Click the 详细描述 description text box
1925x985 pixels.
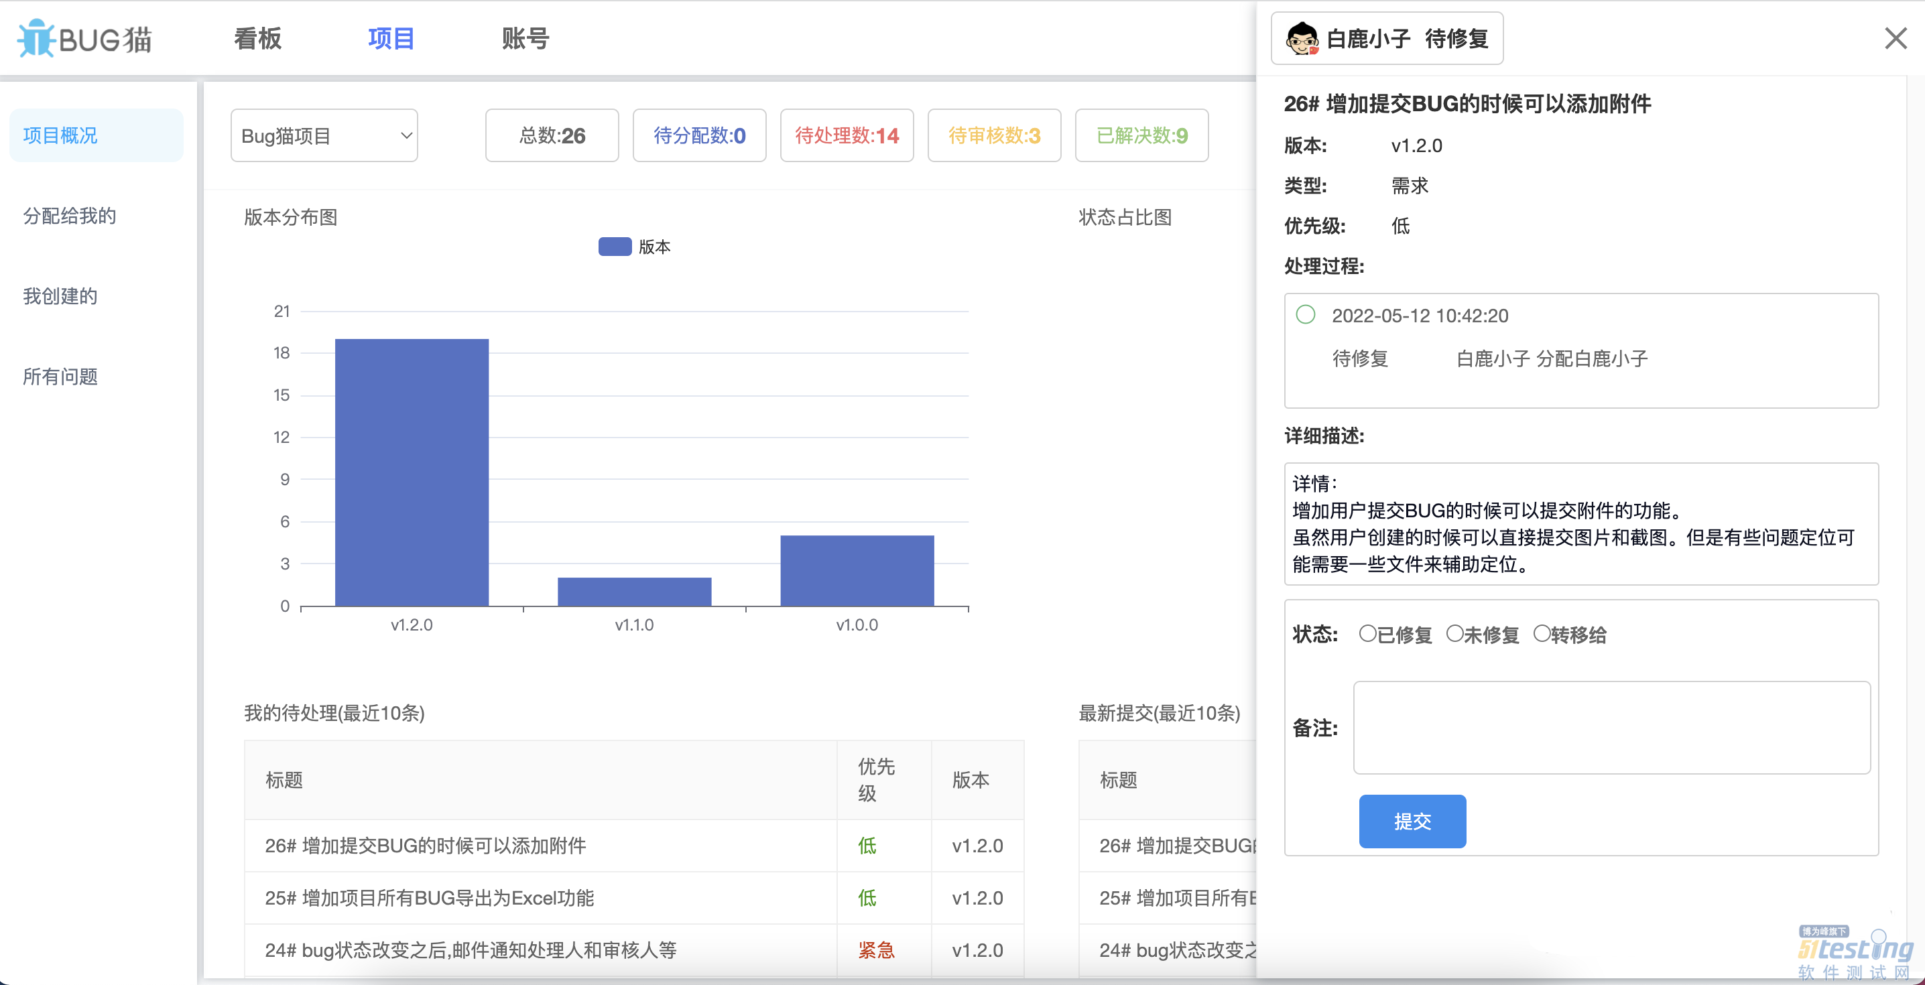coord(1581,523)
